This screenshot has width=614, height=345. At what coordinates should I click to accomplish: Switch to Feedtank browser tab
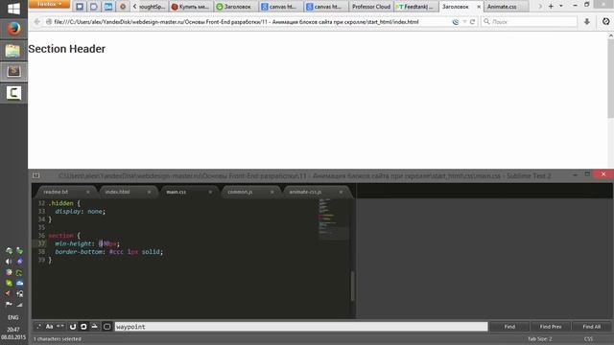point(415,7)
